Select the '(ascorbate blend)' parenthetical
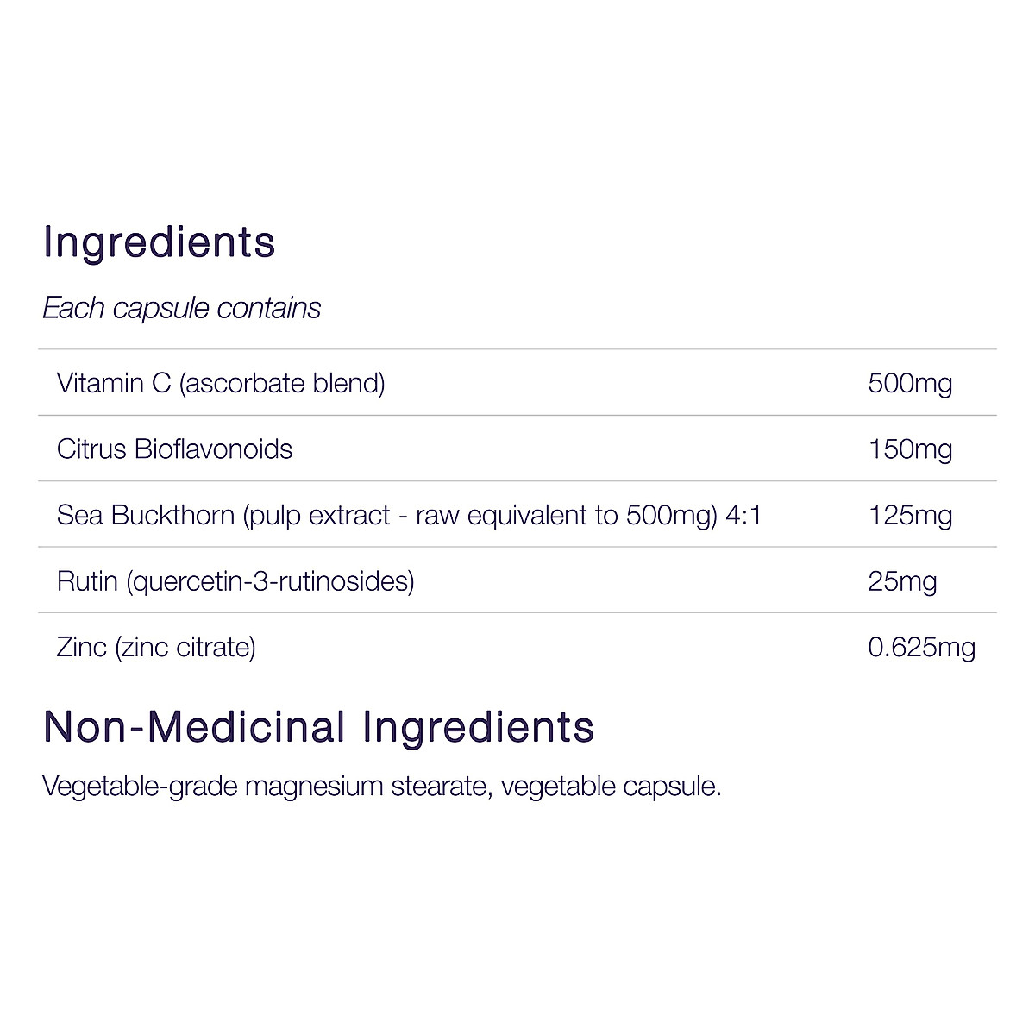 click(282, 383)
